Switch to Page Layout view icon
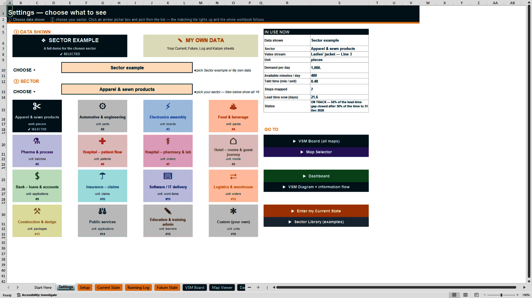The width and height of the screenshot is (532, 298). coord(465,295)
